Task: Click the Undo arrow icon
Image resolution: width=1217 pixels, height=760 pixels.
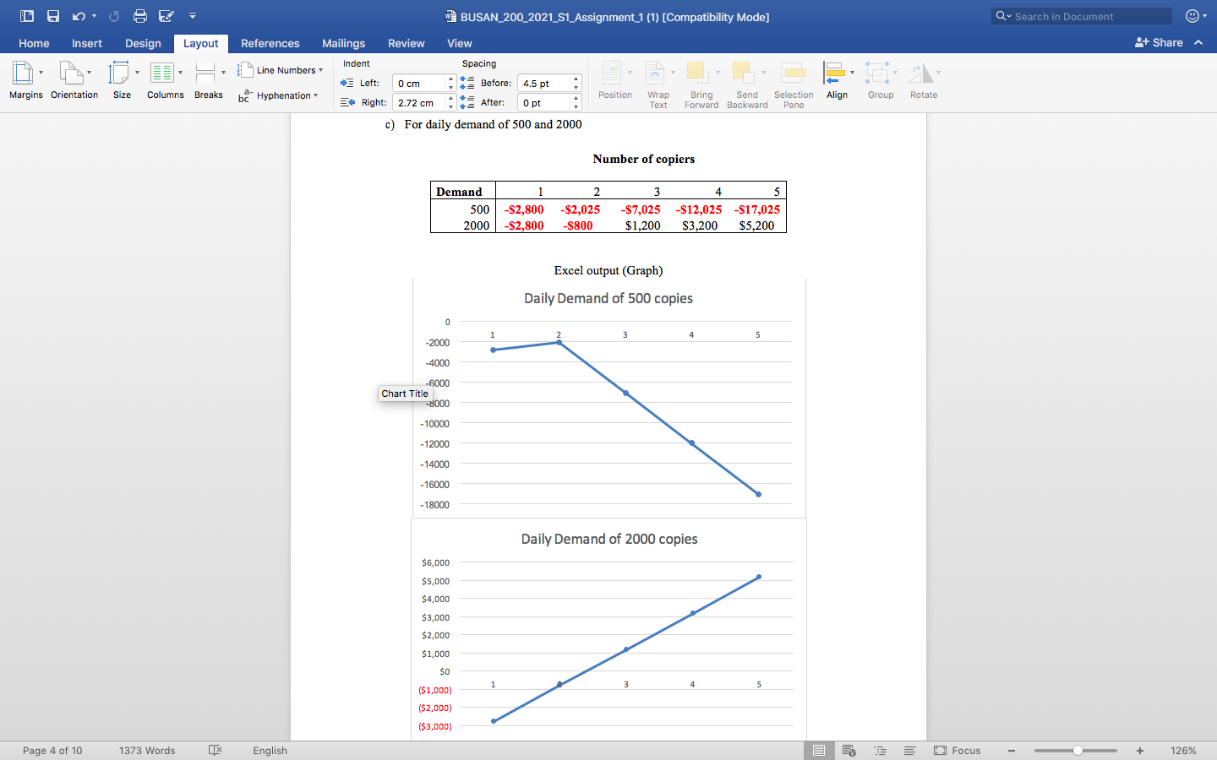Action: 79,16
